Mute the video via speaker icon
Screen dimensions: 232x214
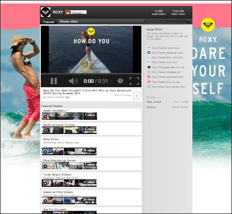[x=73, y=81]
